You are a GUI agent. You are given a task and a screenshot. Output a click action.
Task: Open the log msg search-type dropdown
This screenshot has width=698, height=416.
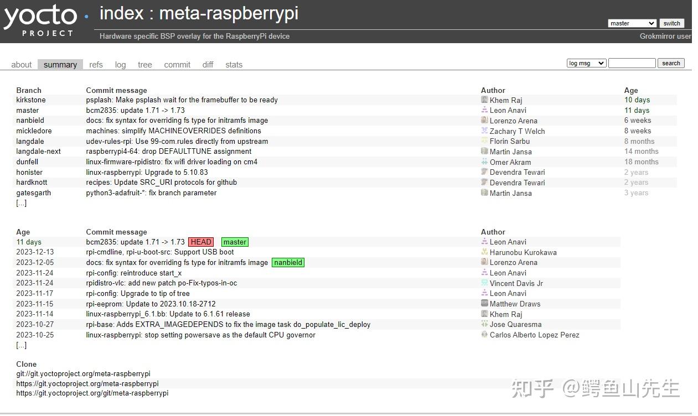point(586,63)
